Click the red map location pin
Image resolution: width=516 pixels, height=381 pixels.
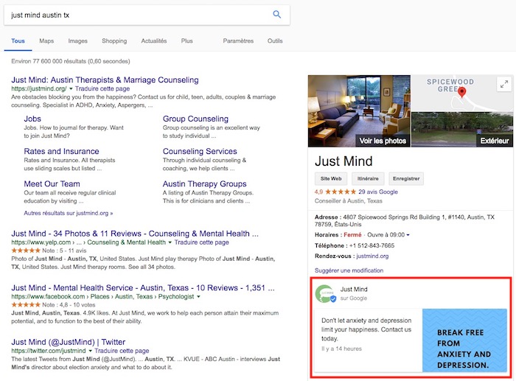point(461,92)
